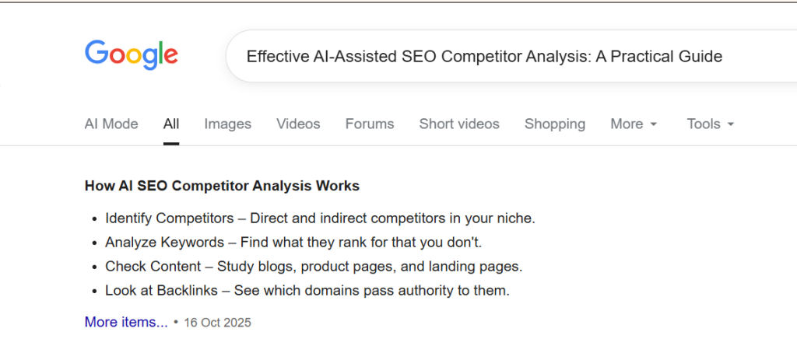
Task: Open the Videos tab
Action: click(x=298, y=124)
